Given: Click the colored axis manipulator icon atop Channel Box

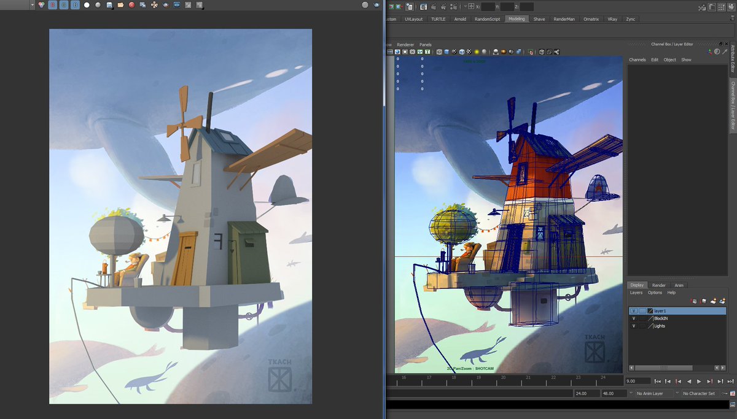Looking at the screenshot, I should [x=709, y=52].
